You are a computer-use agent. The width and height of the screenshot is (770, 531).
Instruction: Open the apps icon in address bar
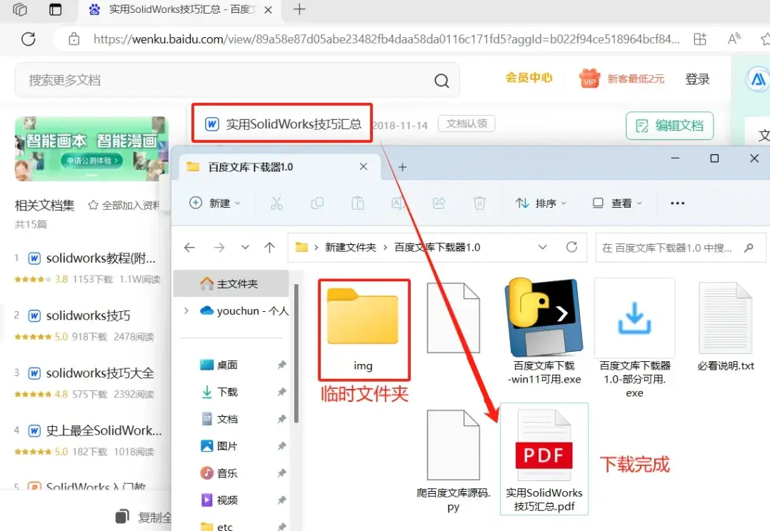pos(700,39)
